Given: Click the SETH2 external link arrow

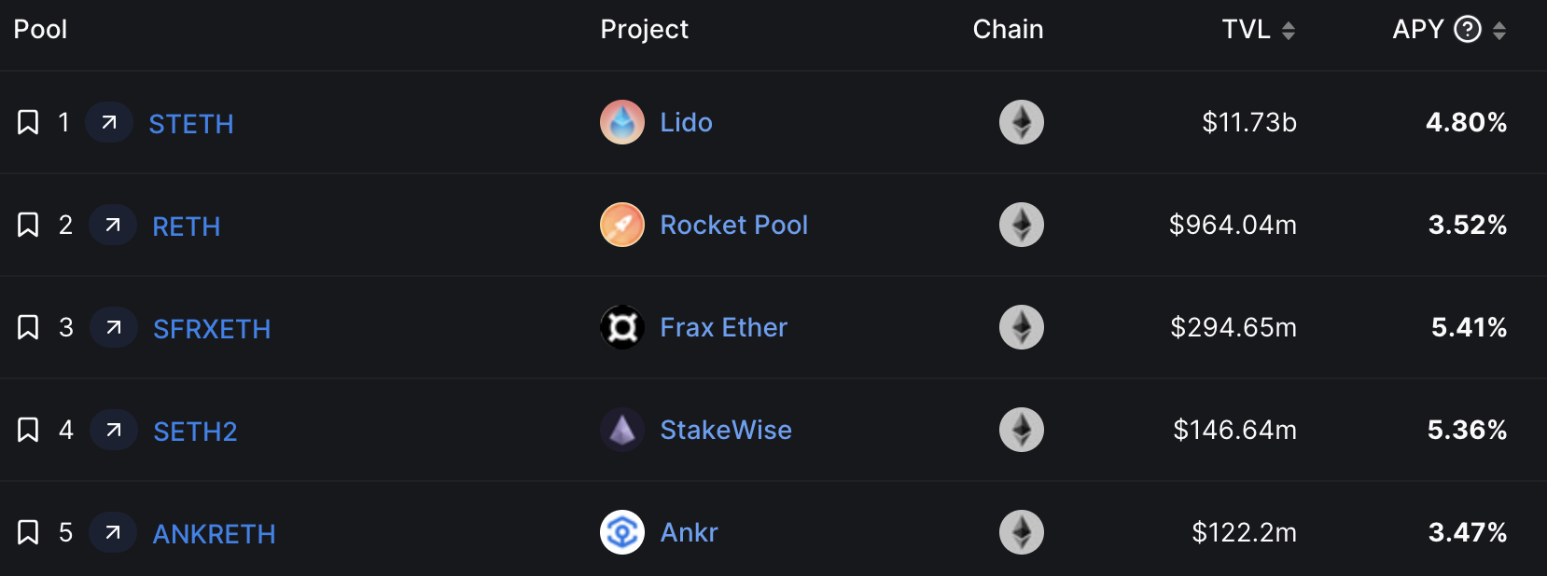Looking at the screenshot, I should click(114, 430).
